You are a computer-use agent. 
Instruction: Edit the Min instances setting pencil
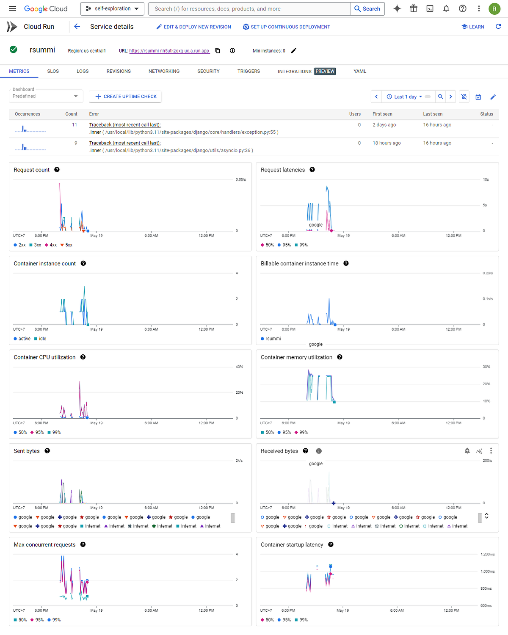point(294,50)
